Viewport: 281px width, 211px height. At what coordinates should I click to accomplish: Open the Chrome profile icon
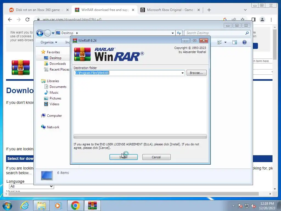pos(262,20)
